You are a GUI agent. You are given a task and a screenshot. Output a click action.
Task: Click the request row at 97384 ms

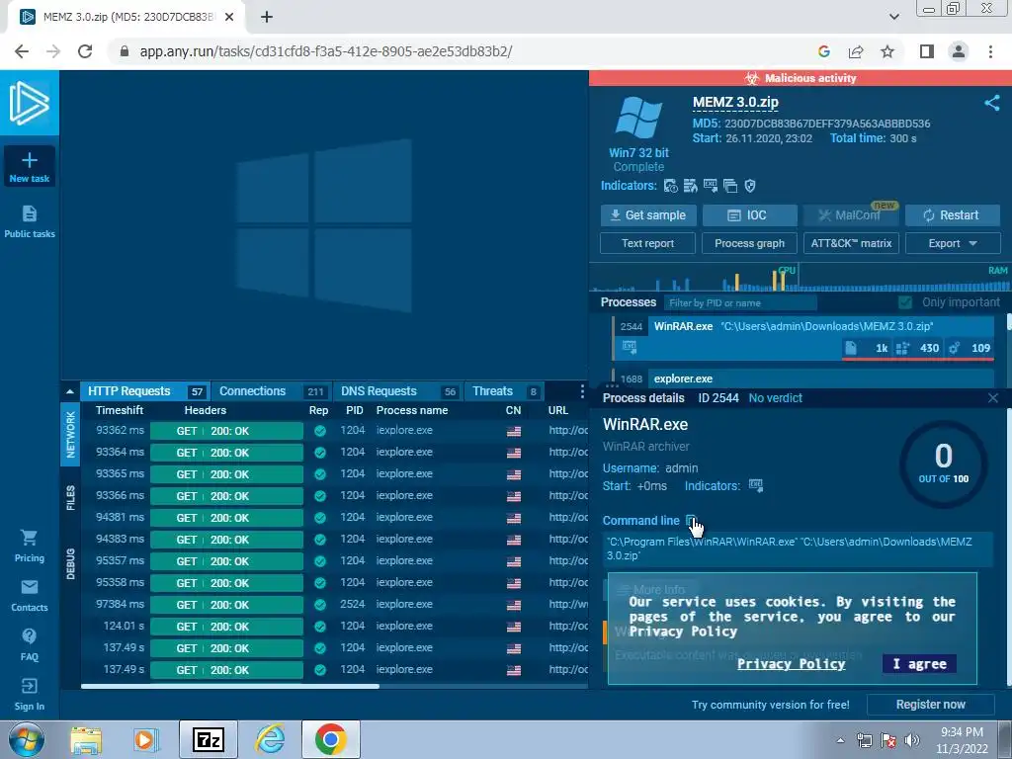334,605
